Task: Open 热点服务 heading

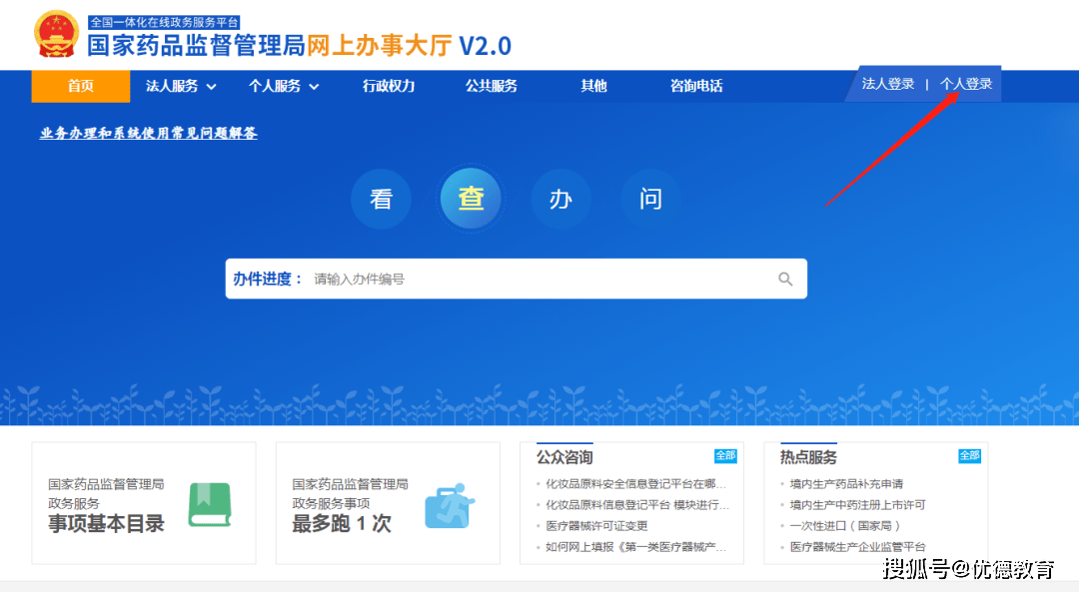Action: pos(808,457)
